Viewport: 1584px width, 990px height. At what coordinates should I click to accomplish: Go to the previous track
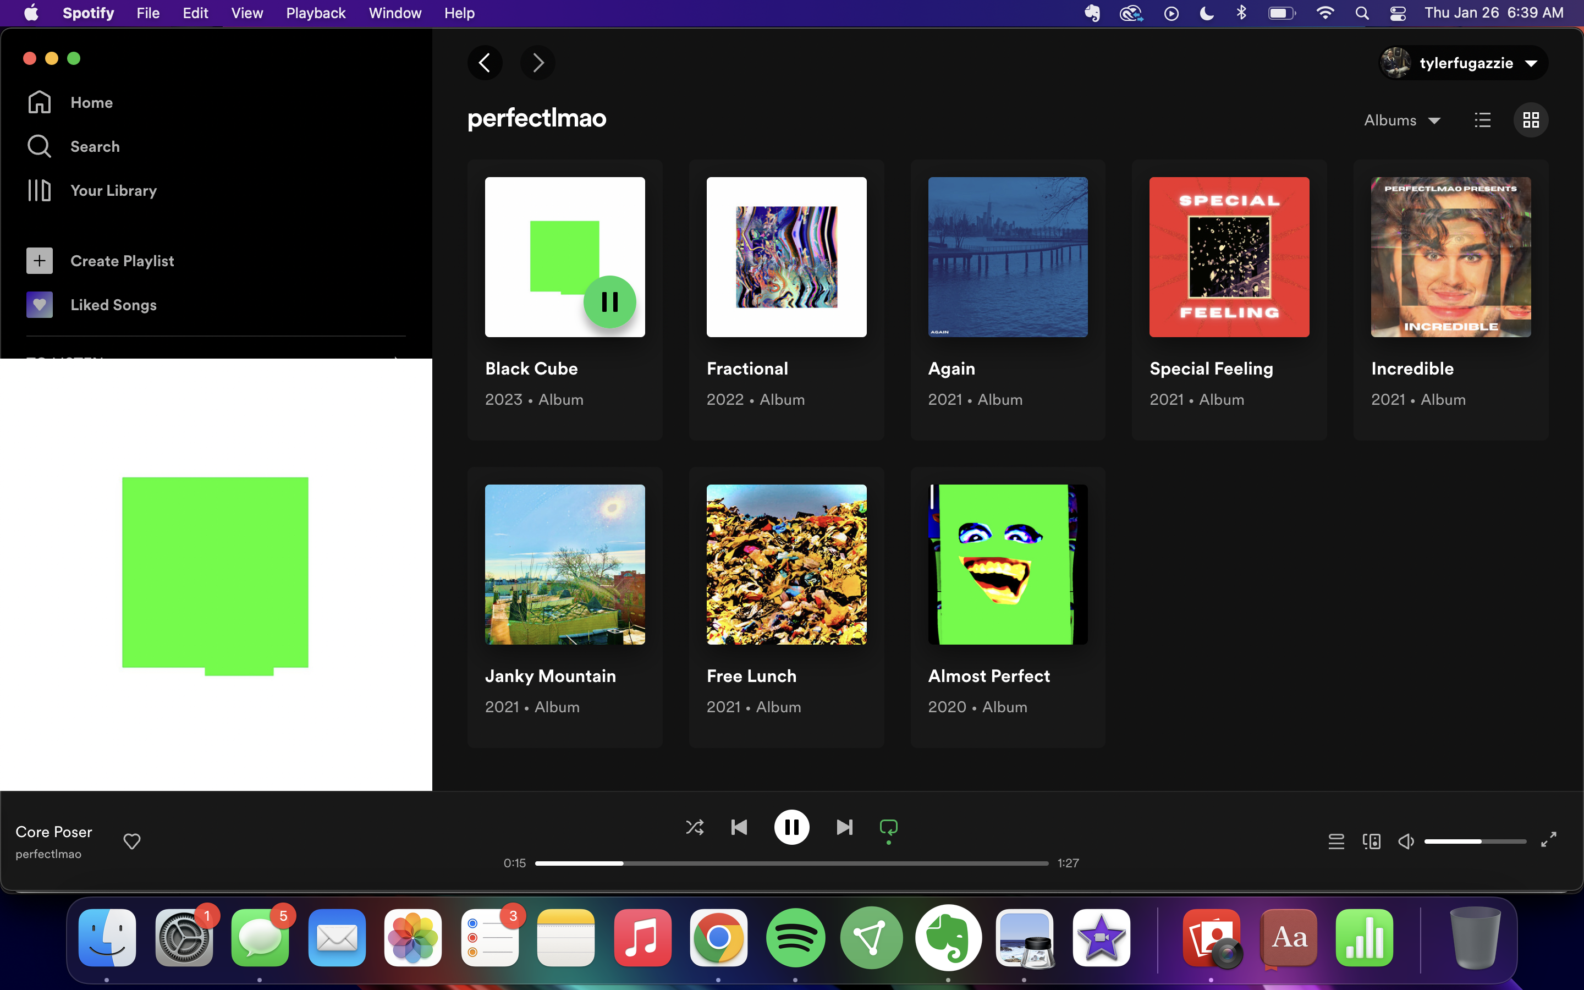pos(739,828)
